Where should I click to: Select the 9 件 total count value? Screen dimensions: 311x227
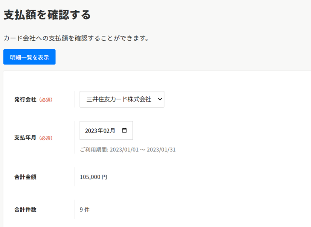point(85,210)
